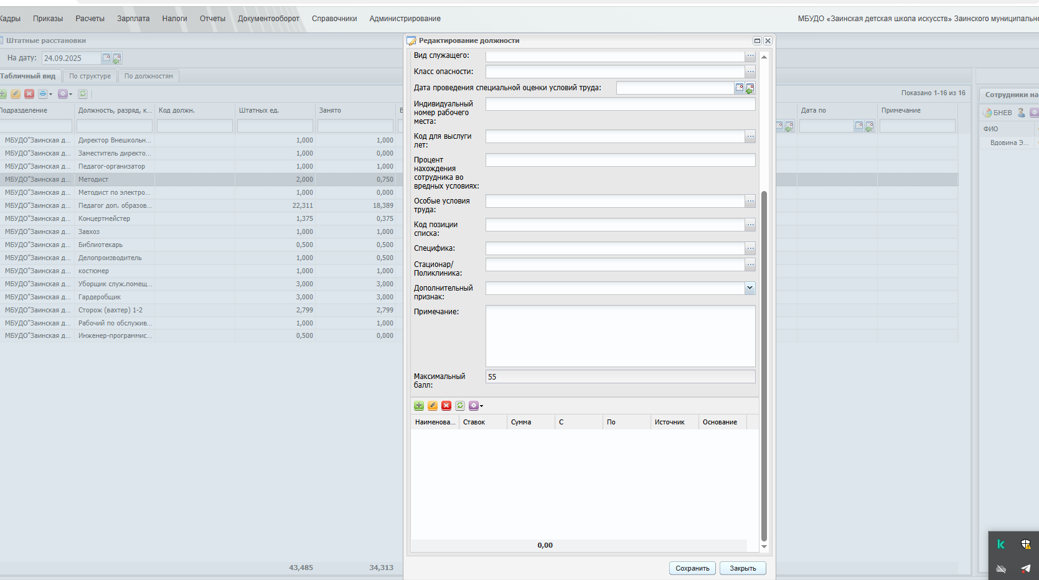Click the Максимальный балл field

tap(621, 377)
